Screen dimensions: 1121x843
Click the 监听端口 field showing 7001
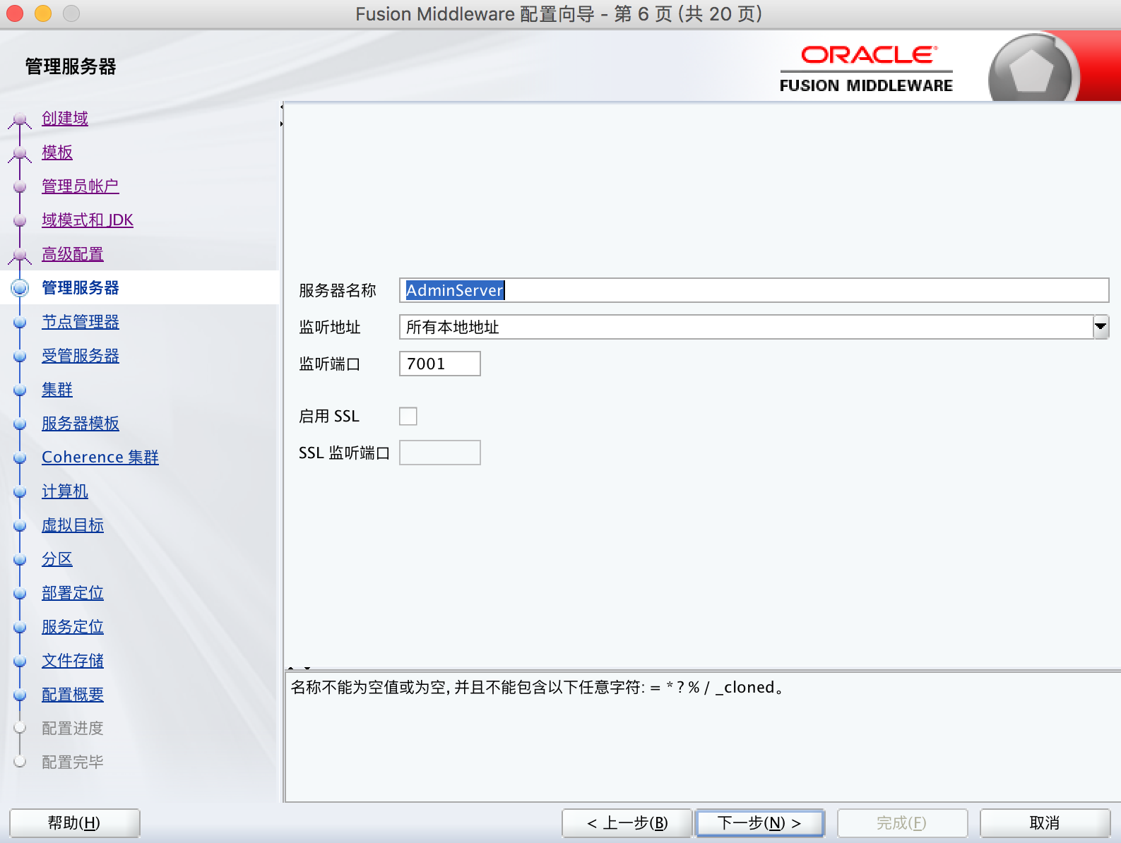(x=439, y=364)
